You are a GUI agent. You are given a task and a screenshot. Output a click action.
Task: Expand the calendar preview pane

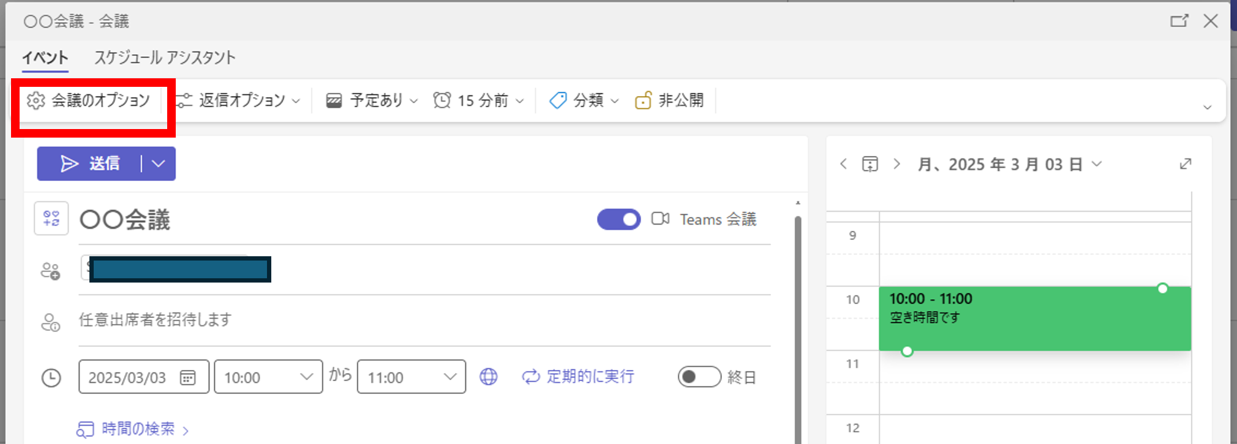point(1186,164)
